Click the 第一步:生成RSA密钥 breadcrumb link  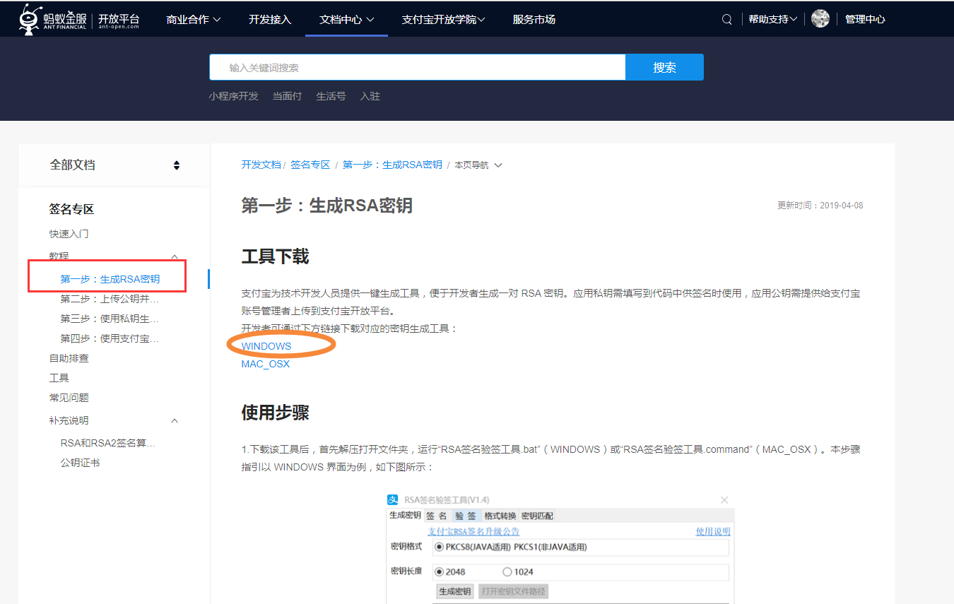[392, 165]
